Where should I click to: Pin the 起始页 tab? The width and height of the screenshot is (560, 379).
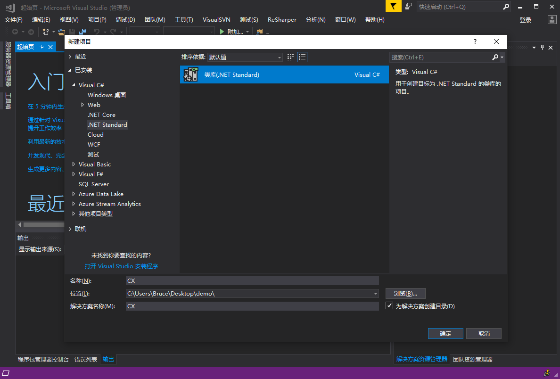click(x=42, y=47)
